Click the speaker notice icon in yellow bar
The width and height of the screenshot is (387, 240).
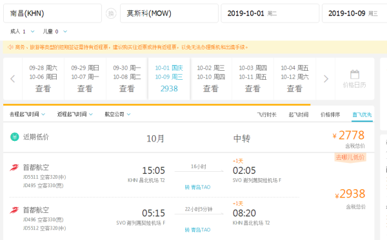click(10, 47)
